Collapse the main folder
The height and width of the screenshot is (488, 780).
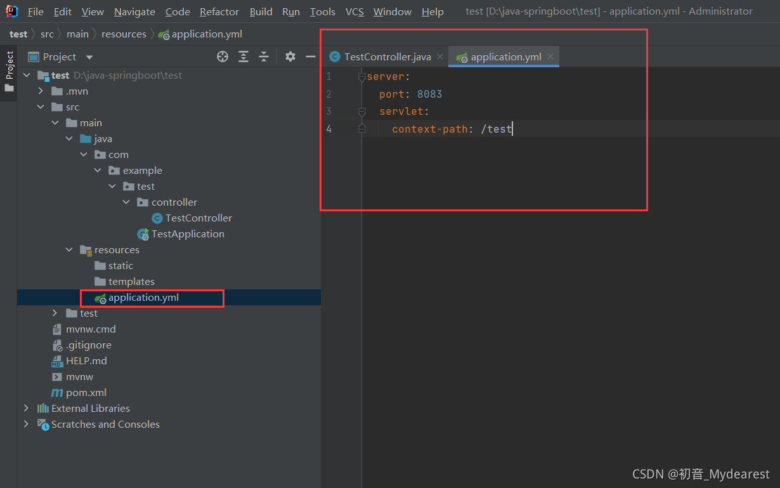[55, 123]
